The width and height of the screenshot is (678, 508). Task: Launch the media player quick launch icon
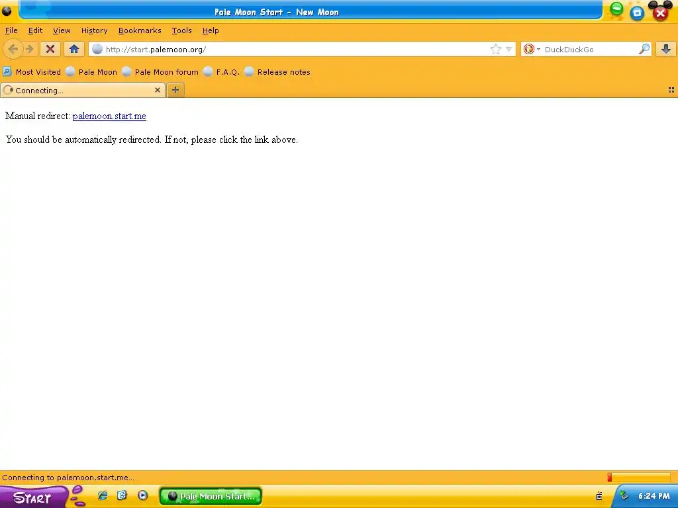click(x=143, y=495)
